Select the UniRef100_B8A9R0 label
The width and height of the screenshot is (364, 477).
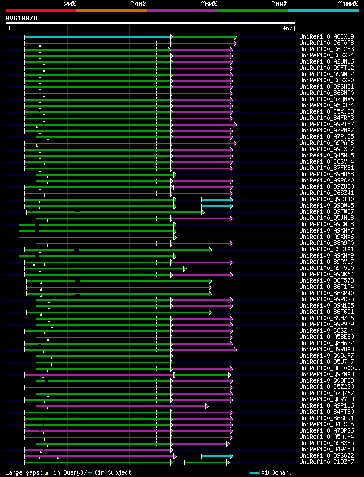point(326,243)
